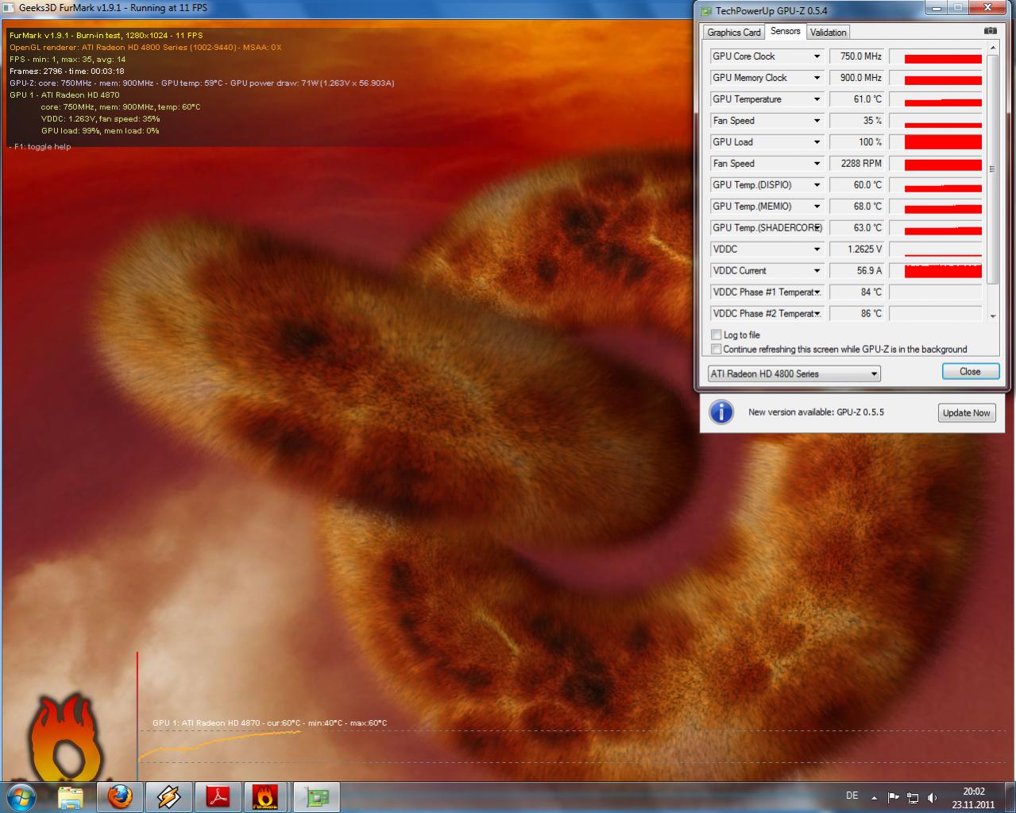Click the GPU-Z sensors scrollbar thumb
The image size is (1016, 813).
(x=992, y=169)
